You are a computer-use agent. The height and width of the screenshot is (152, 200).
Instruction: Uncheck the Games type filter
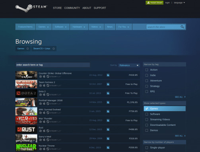147,109
